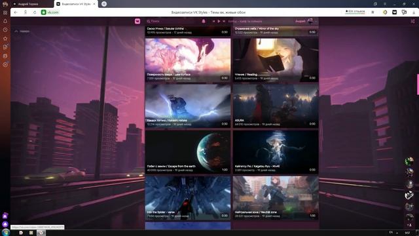Screen dimensions: 419x236
Task: Open the contacts count at chat sidebar bottom
Action: click(409, 225)
